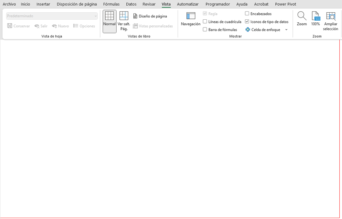Uncheck Iconos de tipo de datos
This screenshot has height=219, width=342.
[x=247, y=21]
